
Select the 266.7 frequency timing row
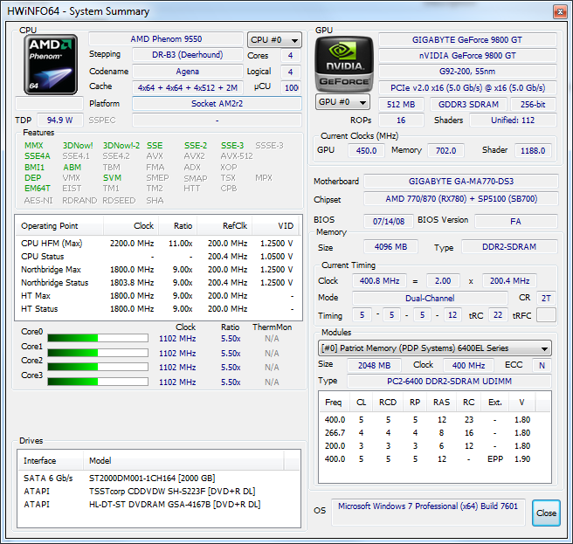tap(434, 433)
